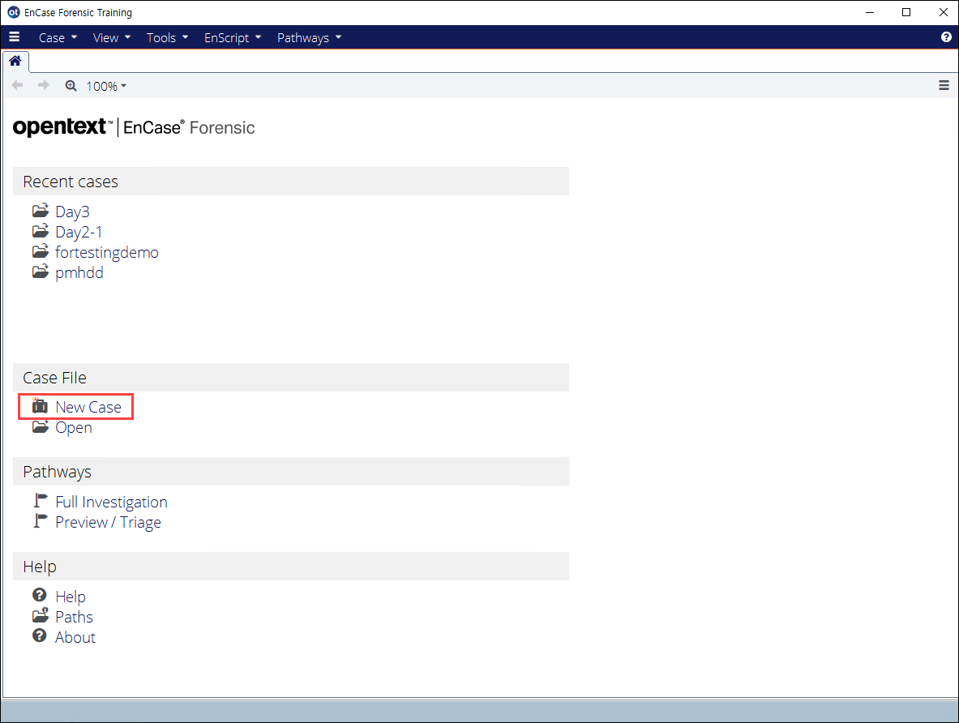Click the EnCase app icon in the title bar
Screen dimensions: 959x723
point(14,12)
